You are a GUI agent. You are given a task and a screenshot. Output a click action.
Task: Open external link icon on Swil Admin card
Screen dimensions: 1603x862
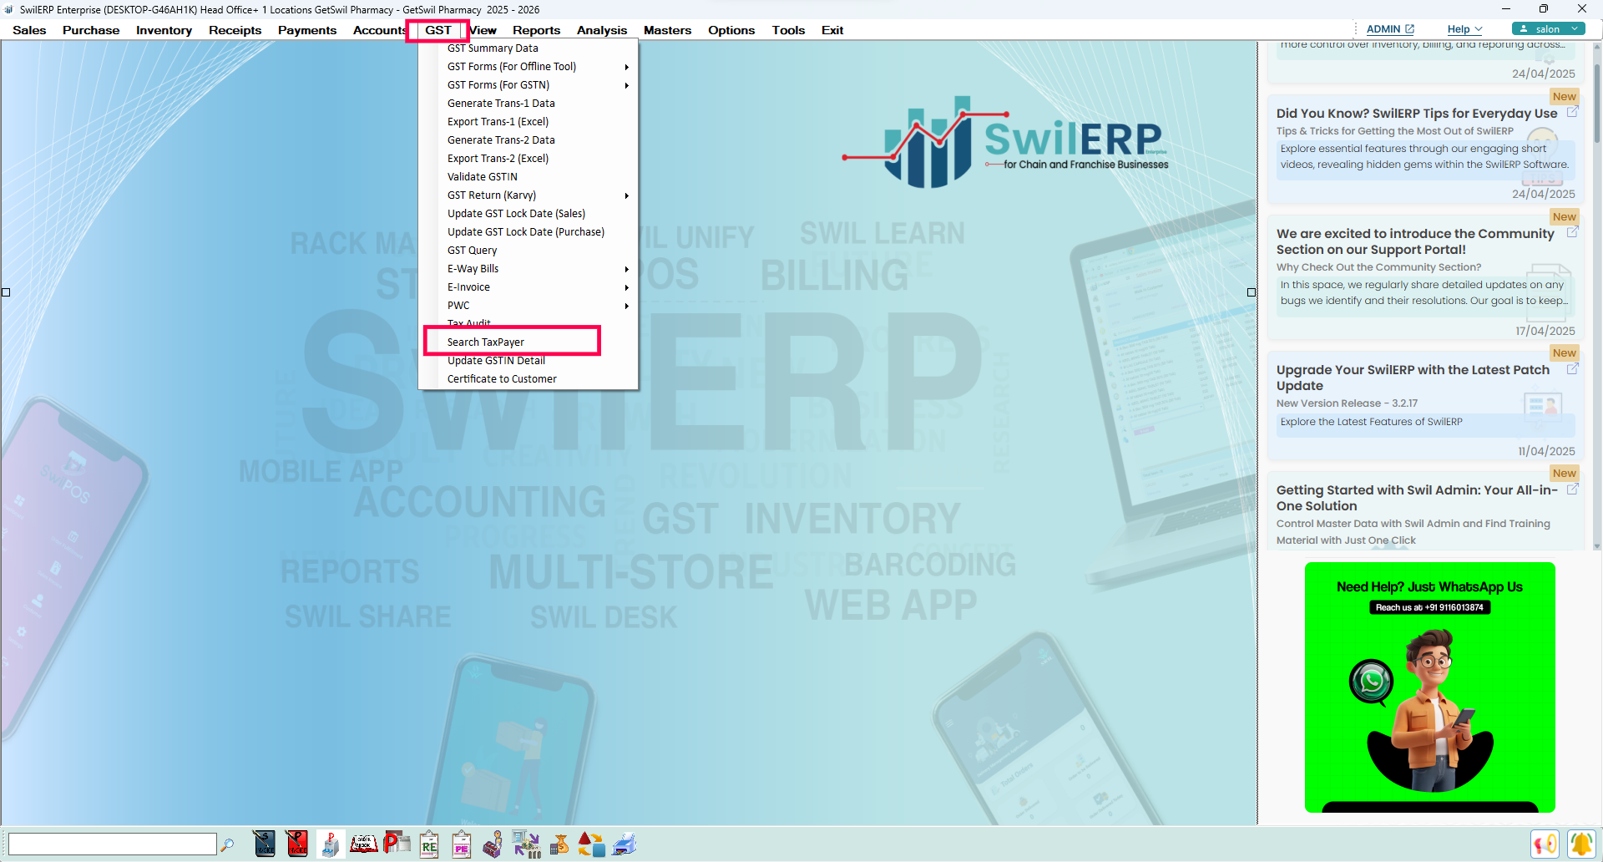(x=1572, y=489)
